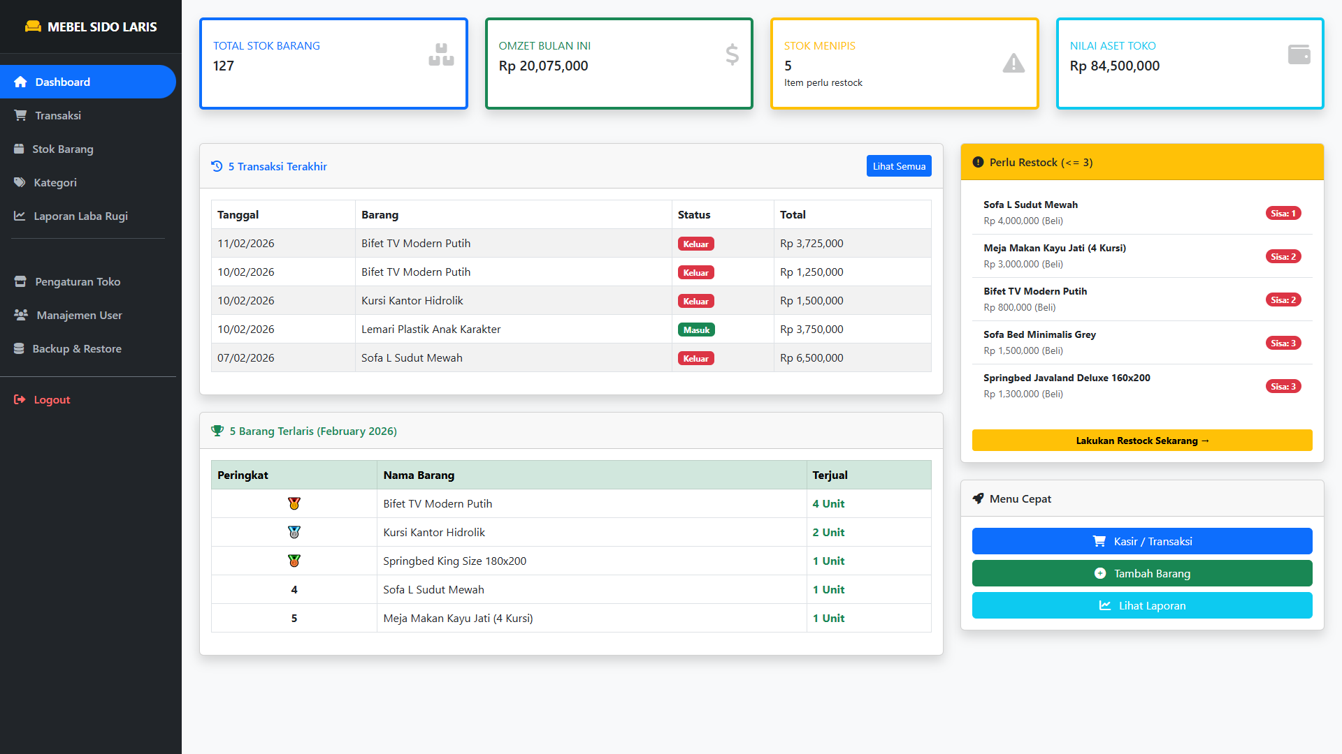Log out using the Logout link
The width and height of the screenshot is (1342, 754).
click(52, 399)
